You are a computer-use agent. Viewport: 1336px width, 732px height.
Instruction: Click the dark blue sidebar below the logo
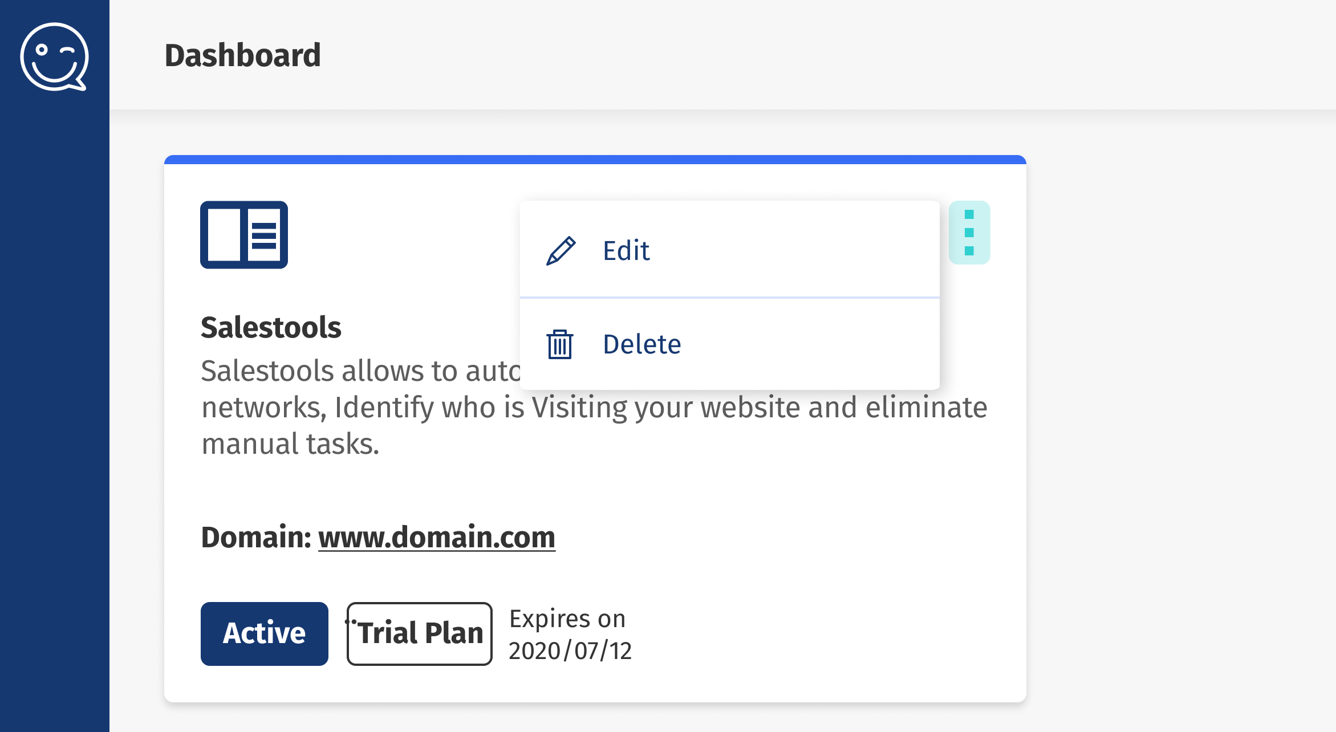tap(54, 399)
